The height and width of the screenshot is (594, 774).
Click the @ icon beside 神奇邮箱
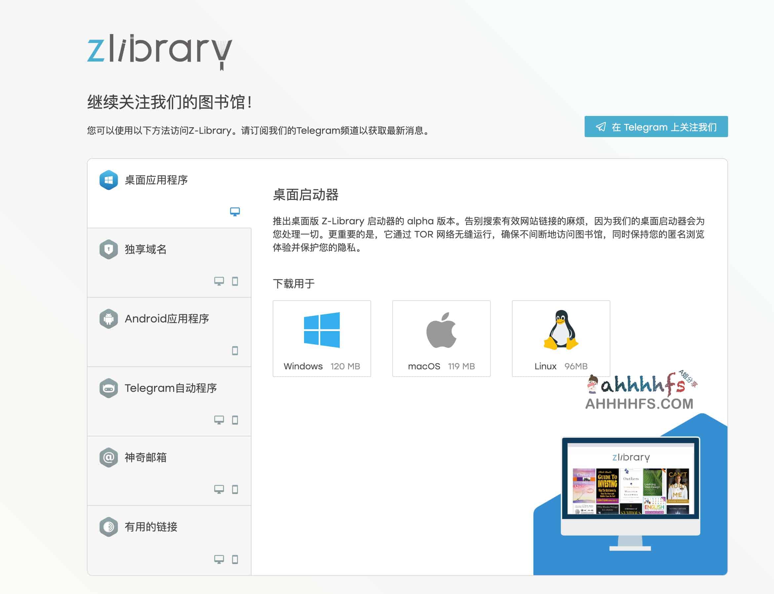(x=109, y=457)
